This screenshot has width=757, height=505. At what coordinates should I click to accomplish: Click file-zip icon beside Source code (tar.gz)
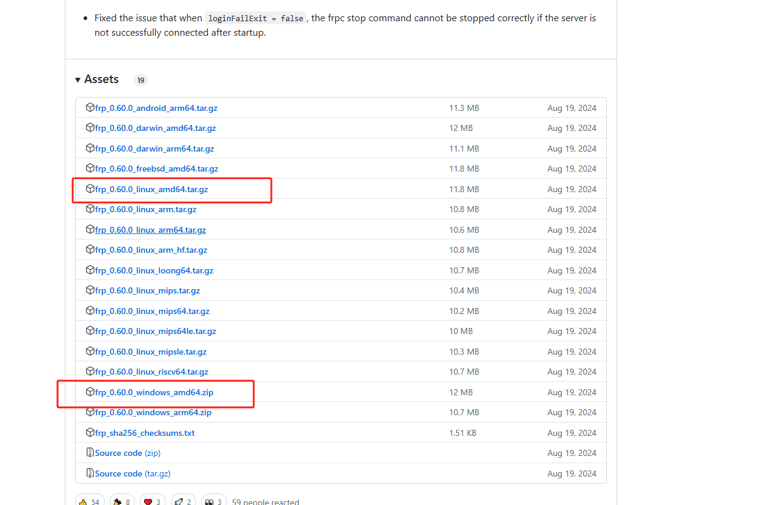tap(90, 473)
